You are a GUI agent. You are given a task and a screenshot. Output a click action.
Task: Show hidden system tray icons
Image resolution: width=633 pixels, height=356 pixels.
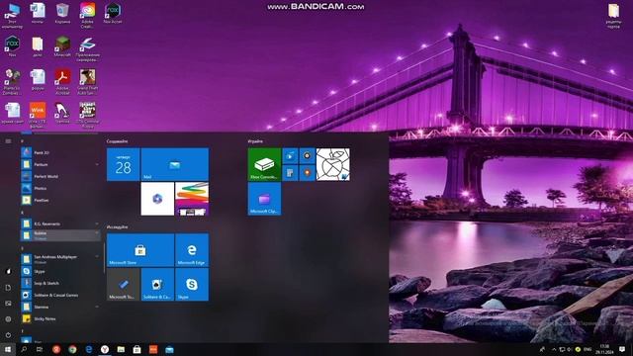(554, 349)
